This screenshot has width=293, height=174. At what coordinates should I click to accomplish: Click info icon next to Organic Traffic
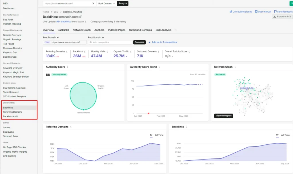(131, 52)
